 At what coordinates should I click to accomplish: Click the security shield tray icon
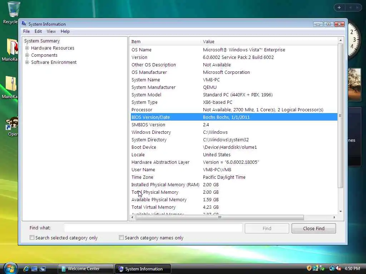(x=309, y=268)
